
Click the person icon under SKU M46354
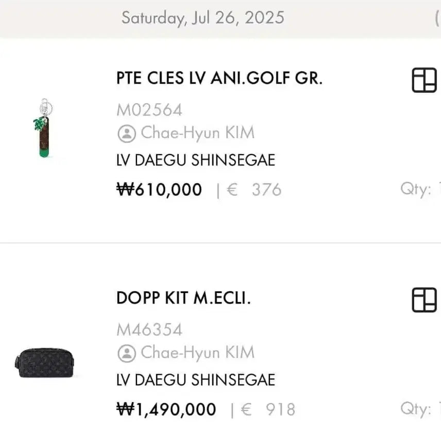click(126, 353)
